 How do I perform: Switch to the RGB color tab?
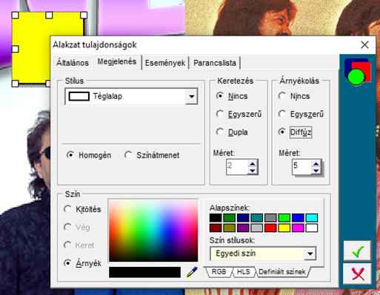(x=219, y=272)
